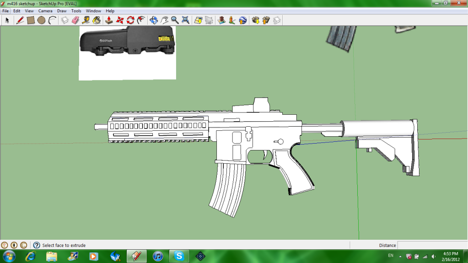Toggle Terrain in the toolbar
The width and height of the screenshot is (468, 263).
(x=209, y=20)
